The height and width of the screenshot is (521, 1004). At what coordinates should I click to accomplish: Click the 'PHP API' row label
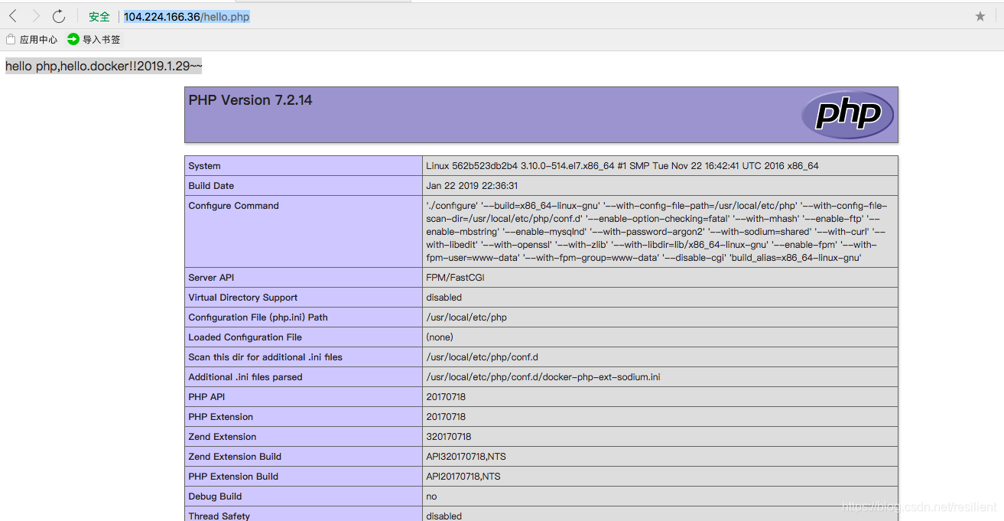coord(206,397)
